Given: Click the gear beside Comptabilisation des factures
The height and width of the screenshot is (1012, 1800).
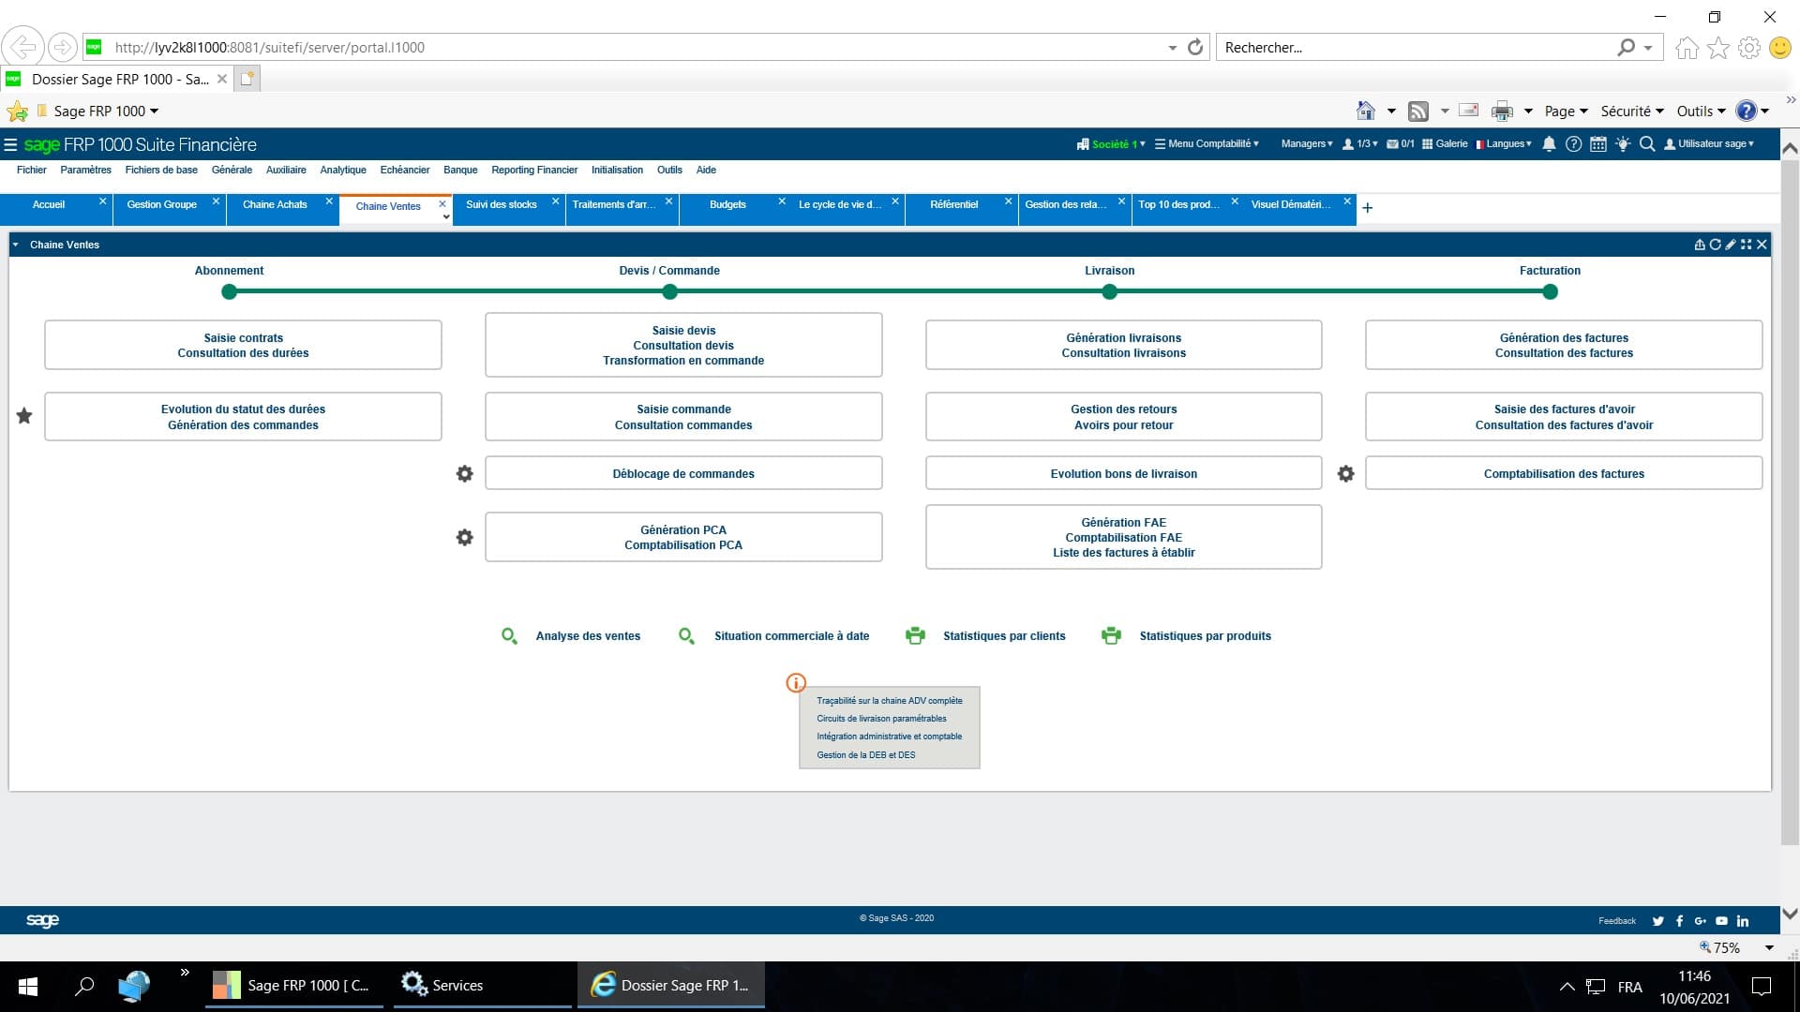Looking at the screenshot, I should coord(1345,474).
